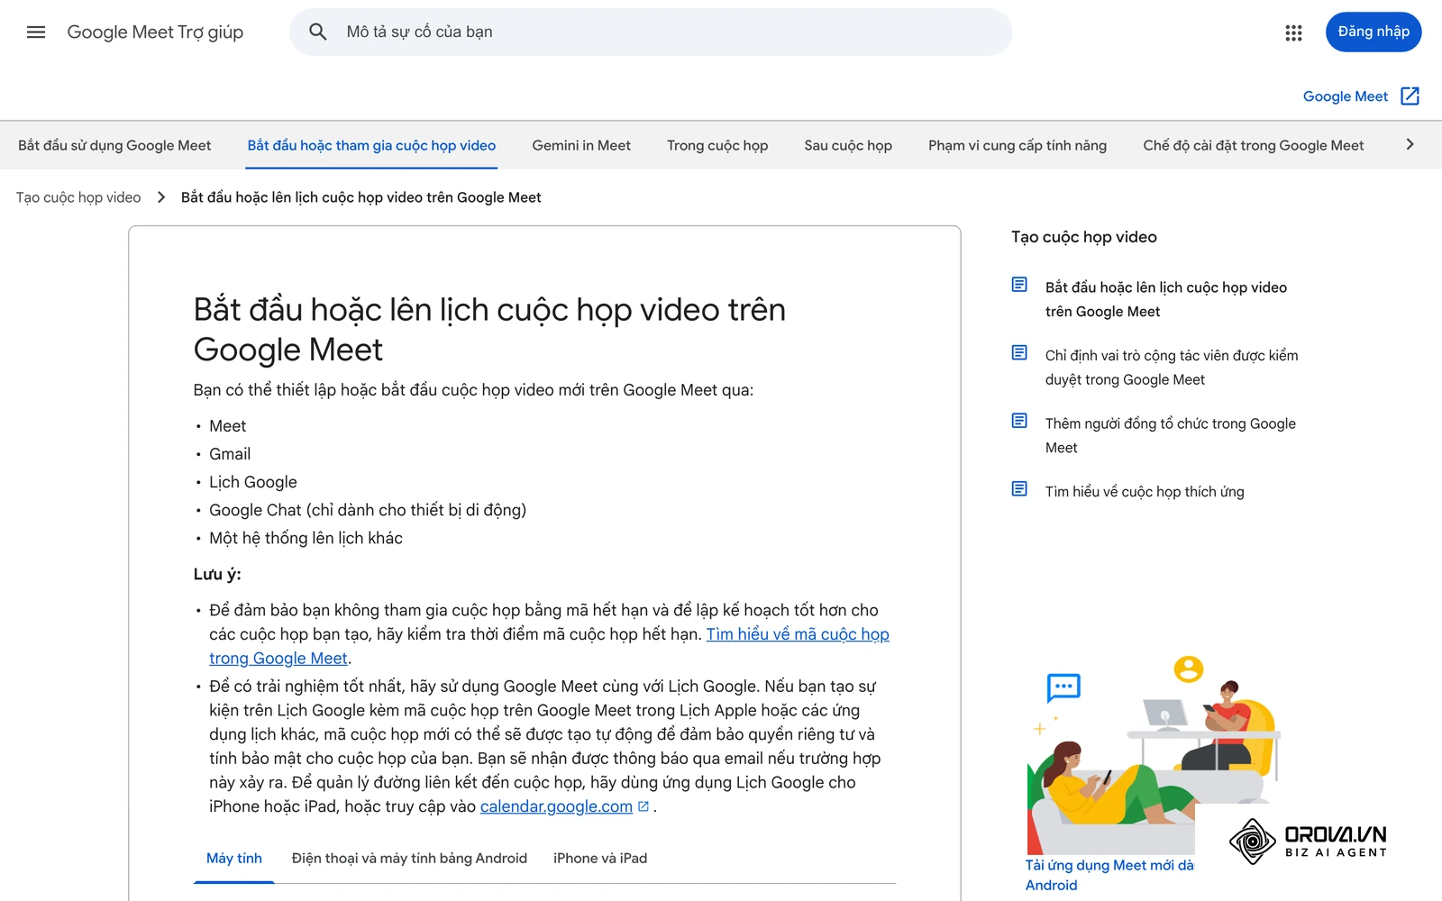This screenshot has height=901, width=1442.
Task: Click article icon beside Bắt đầu hoặc lên lịch
Action: (x=1019, y=285)
